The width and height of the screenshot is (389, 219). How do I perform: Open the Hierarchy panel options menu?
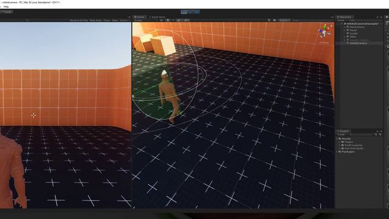coord(381,17)
